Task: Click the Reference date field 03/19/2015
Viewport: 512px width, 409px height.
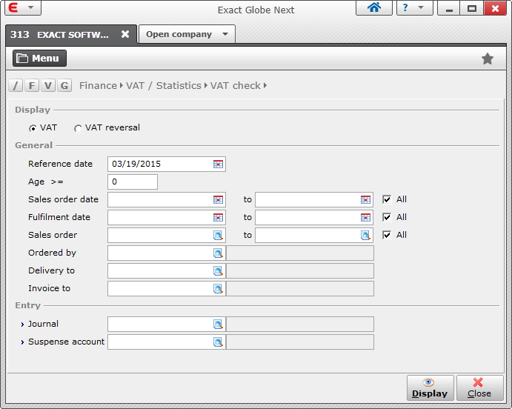Action: click(167, 164)
